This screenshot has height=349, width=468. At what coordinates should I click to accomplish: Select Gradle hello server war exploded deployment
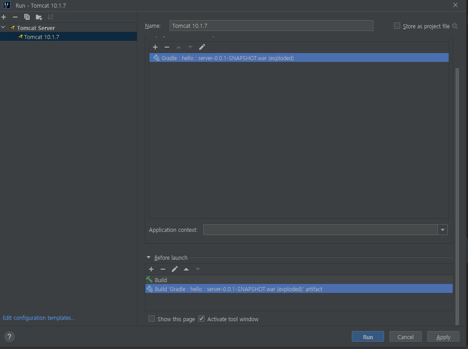(x=299, y=58)
